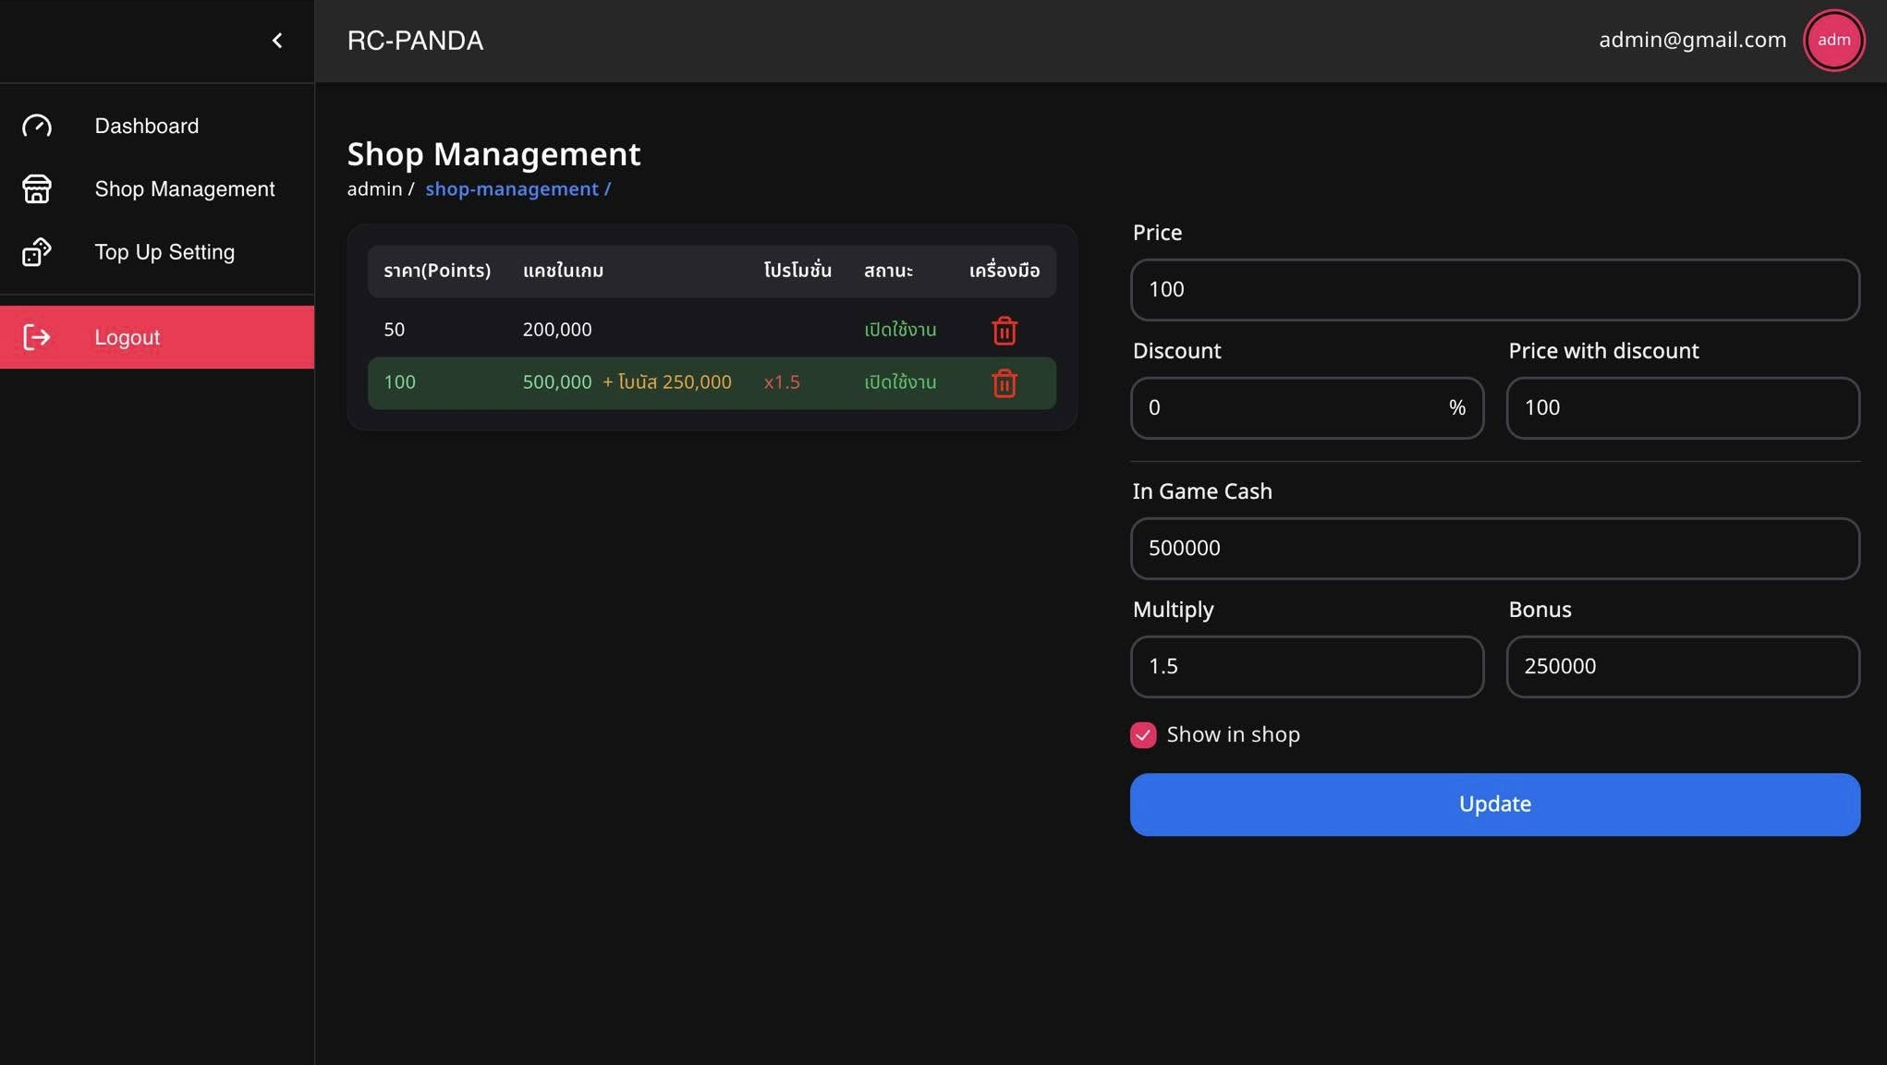This screenshot has width=1887, height=1065.
Task: Click the RC-PANDA title in the header
Action: tap(415, 41)
